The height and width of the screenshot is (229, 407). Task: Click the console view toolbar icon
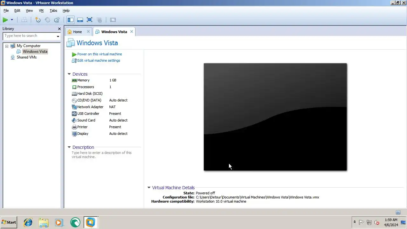pyautogui.click(x=113, y=20)
